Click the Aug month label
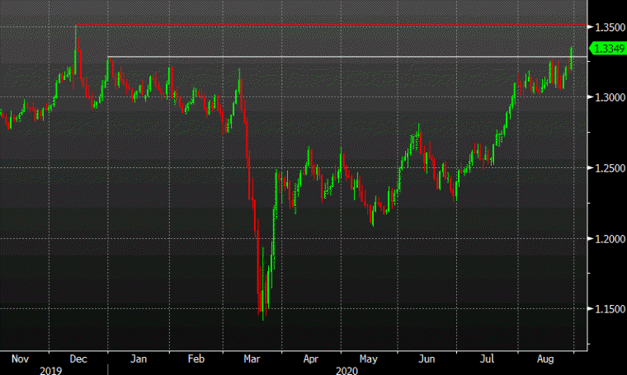This screenshot has height=375, width=627. click(x=545, y=359)
